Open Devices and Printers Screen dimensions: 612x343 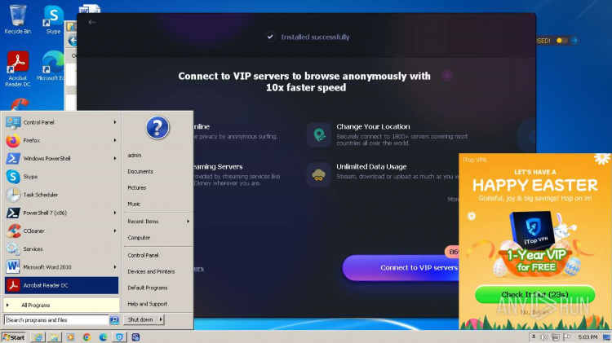[151, 271]
